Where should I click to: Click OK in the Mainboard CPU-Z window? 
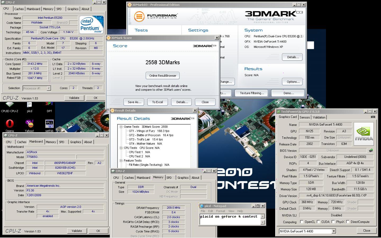pyautogui.click(x=98, y=231)
